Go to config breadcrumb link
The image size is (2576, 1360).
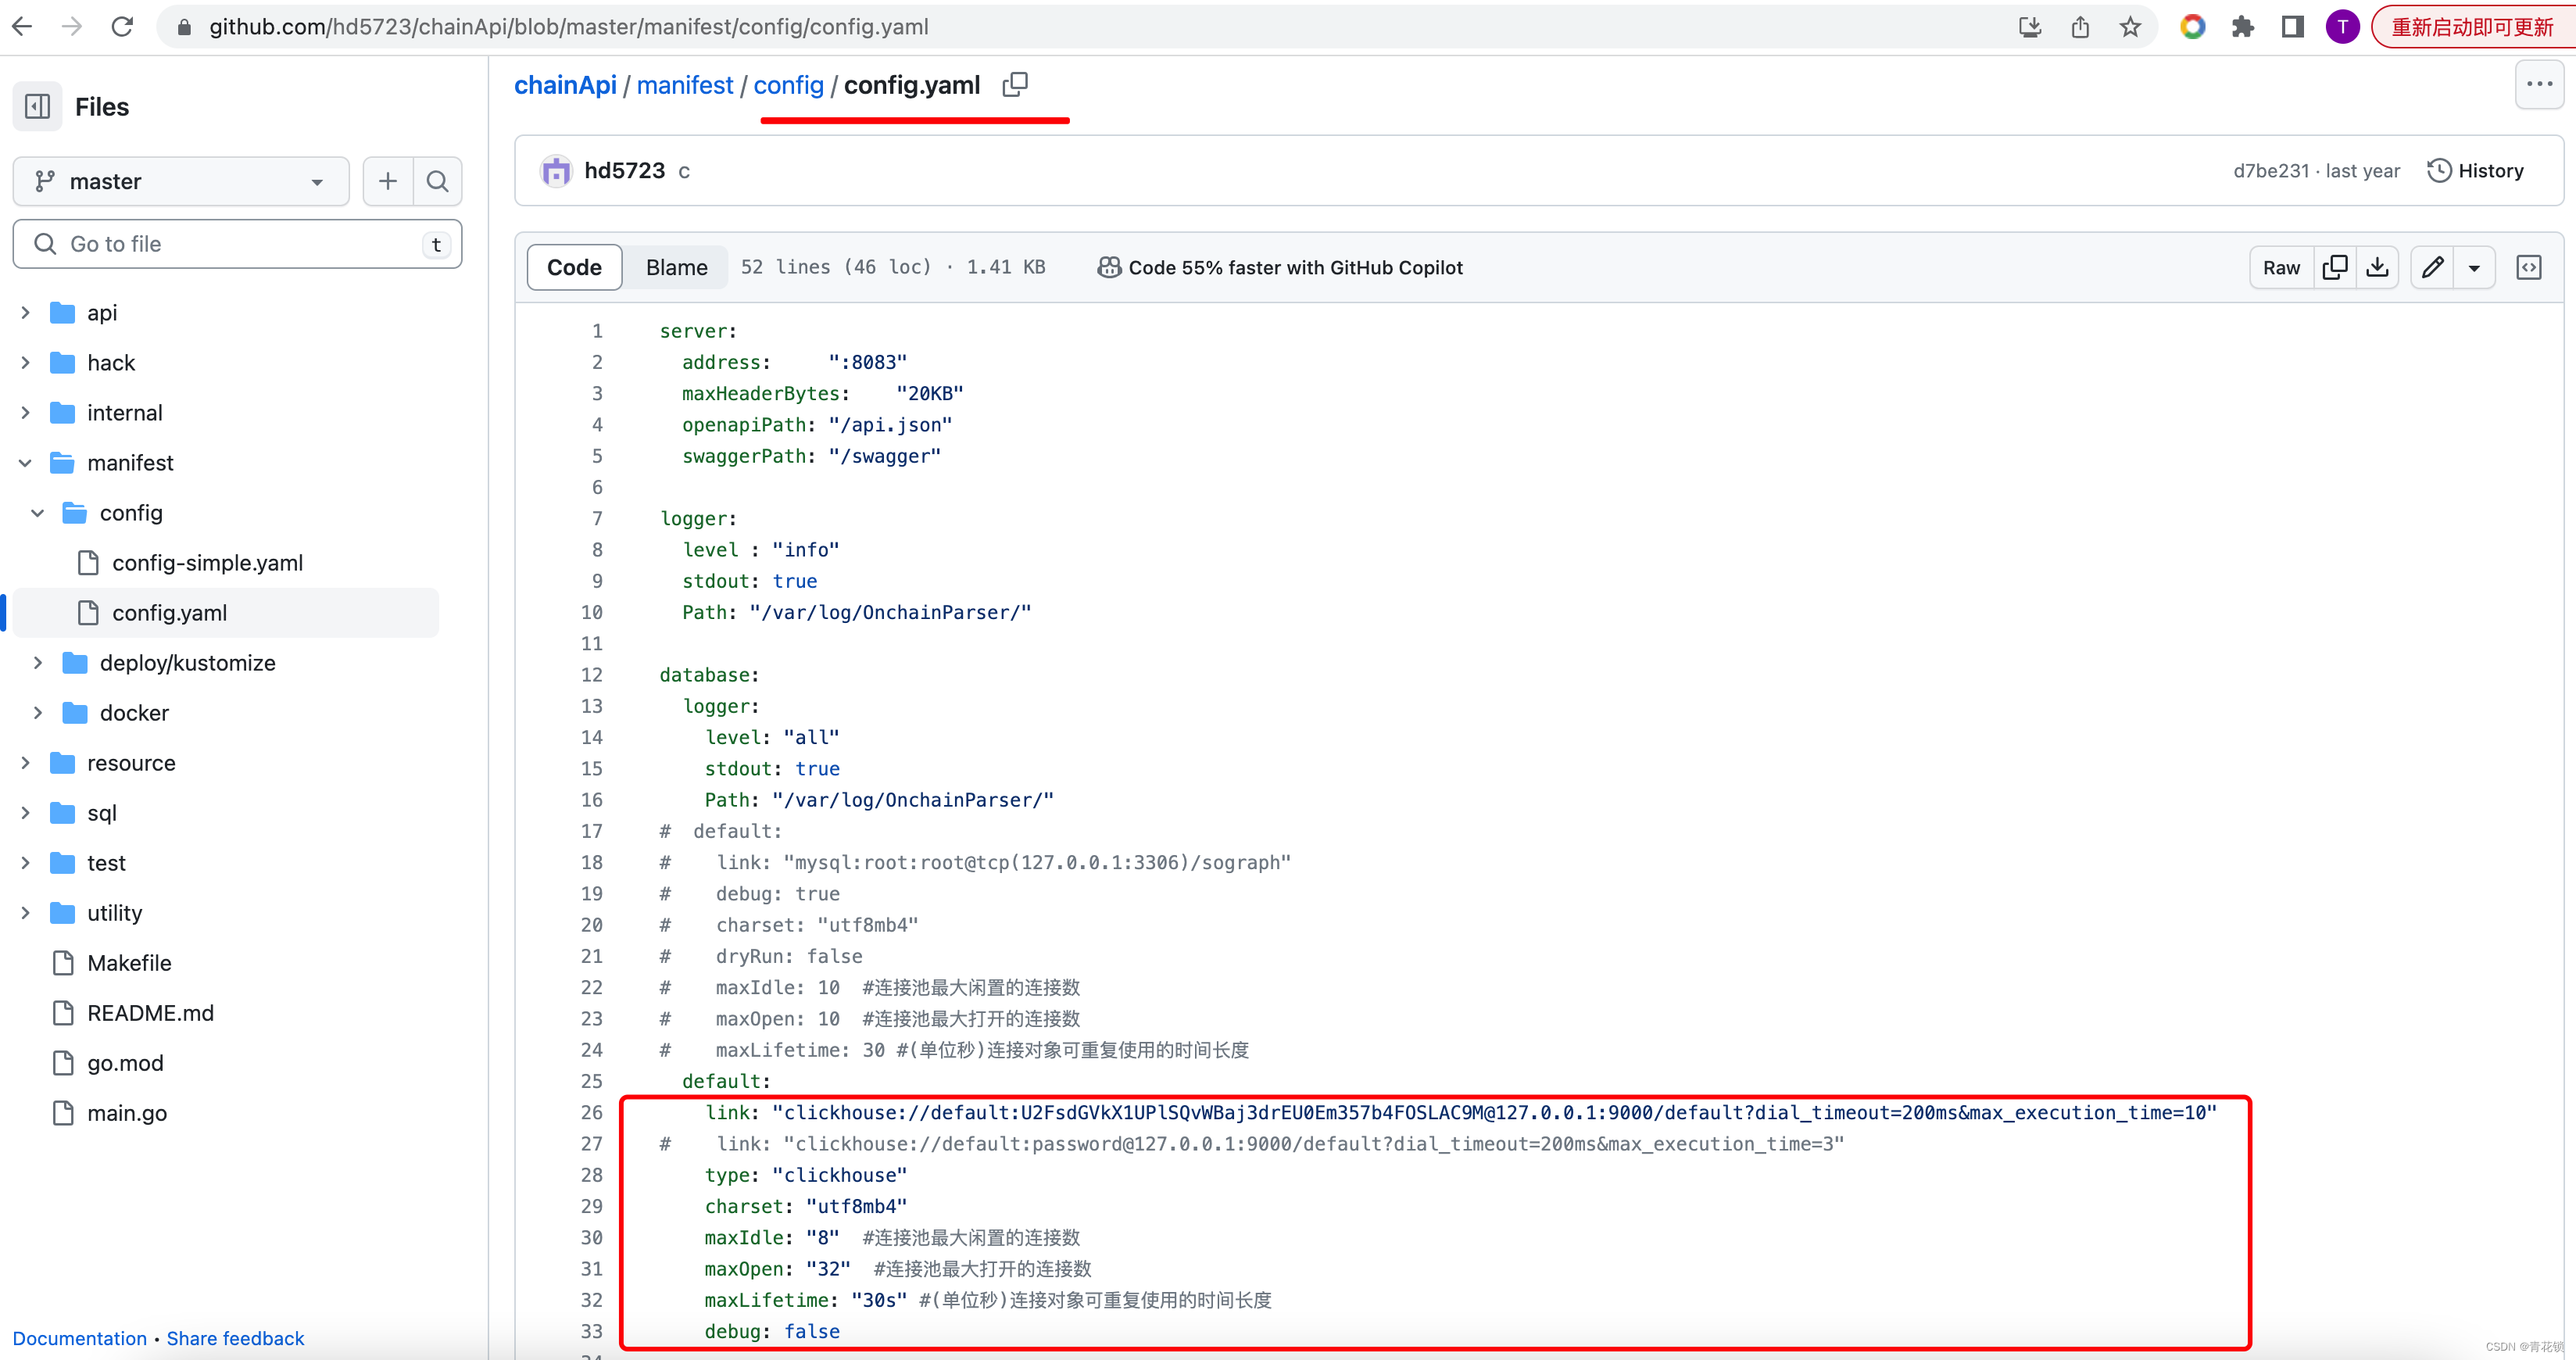[x=789, y=85]
